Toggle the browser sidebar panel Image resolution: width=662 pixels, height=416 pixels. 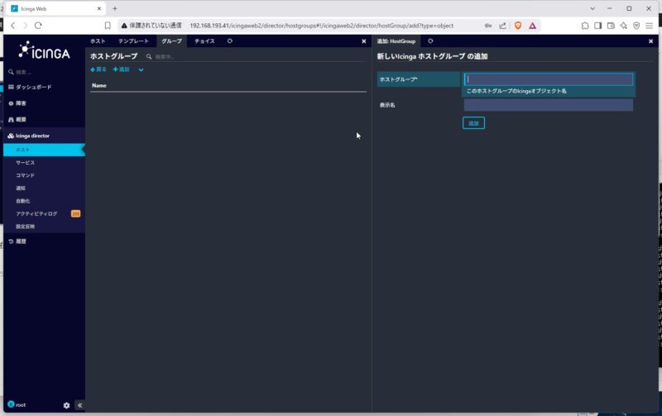[597, 26]
